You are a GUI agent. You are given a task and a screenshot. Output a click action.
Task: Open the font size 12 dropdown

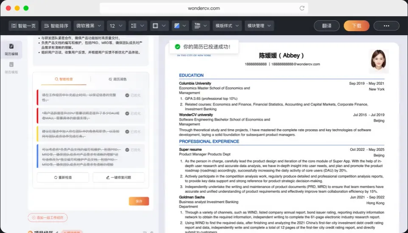click(x=116, y=26)
